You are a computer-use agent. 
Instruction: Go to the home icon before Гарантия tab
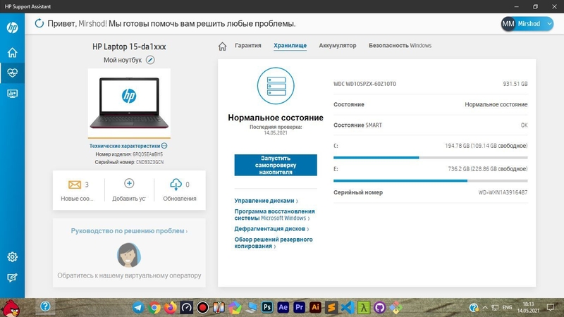[222, 46]
